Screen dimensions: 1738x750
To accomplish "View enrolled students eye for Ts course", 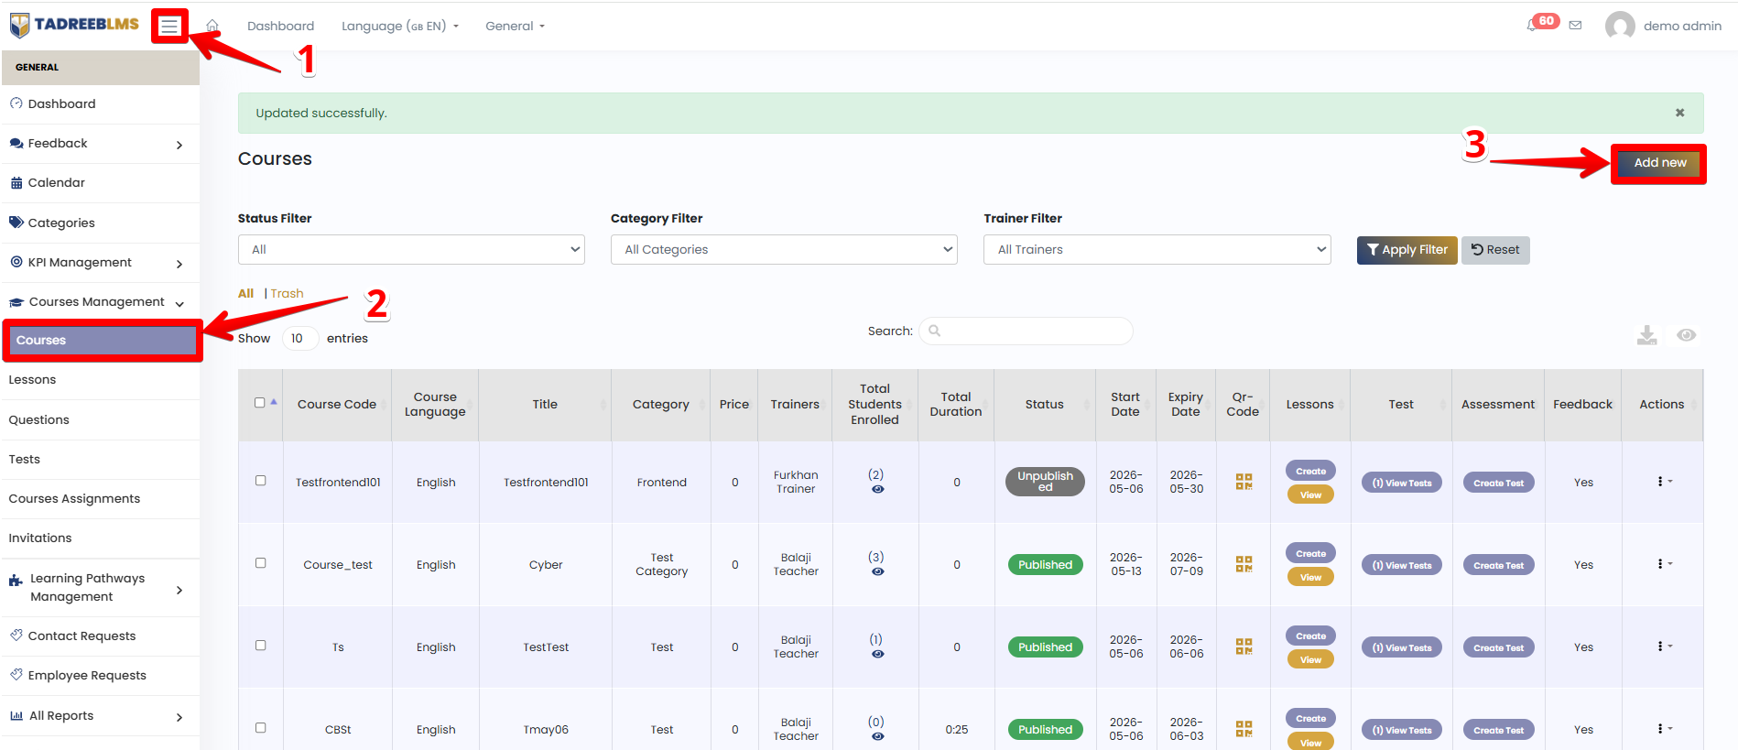I will click(x=877, y=655).
